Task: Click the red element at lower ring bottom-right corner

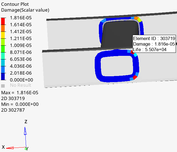Action: click(x=135, y=77)
